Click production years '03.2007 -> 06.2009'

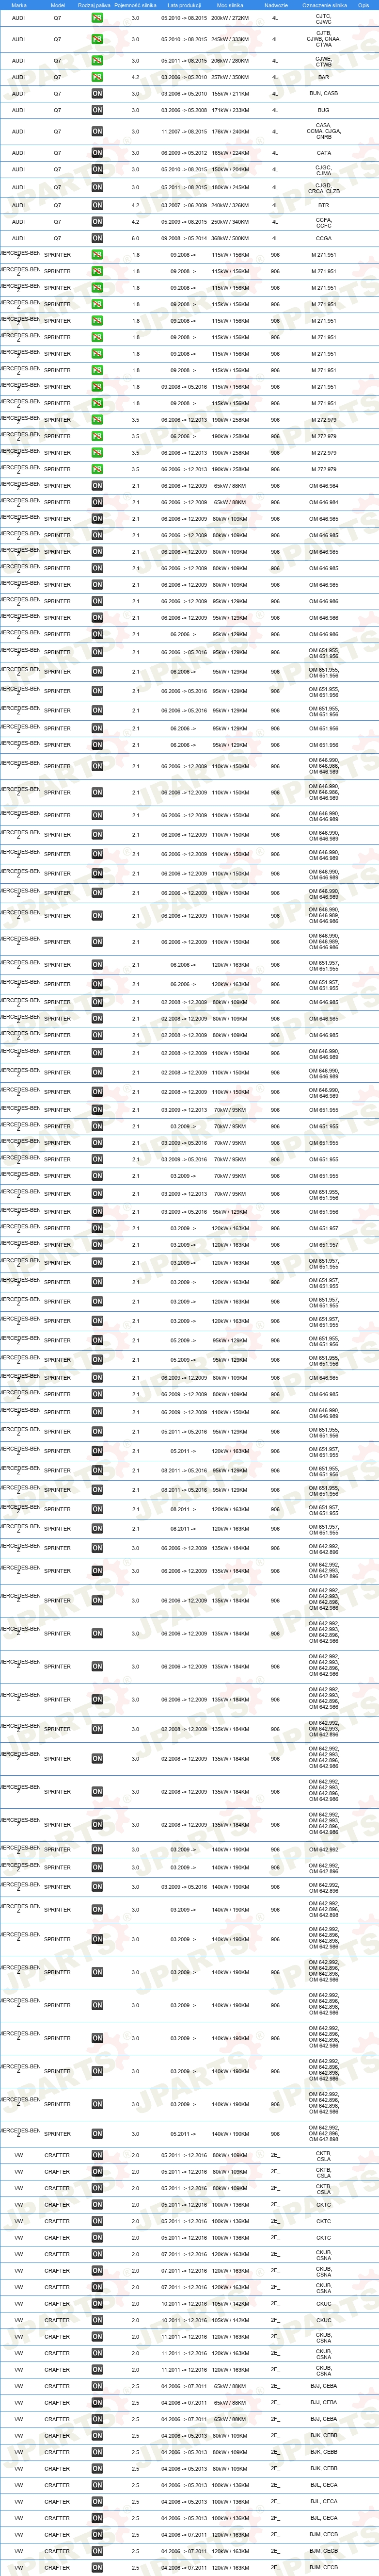(x=184, y=205)
